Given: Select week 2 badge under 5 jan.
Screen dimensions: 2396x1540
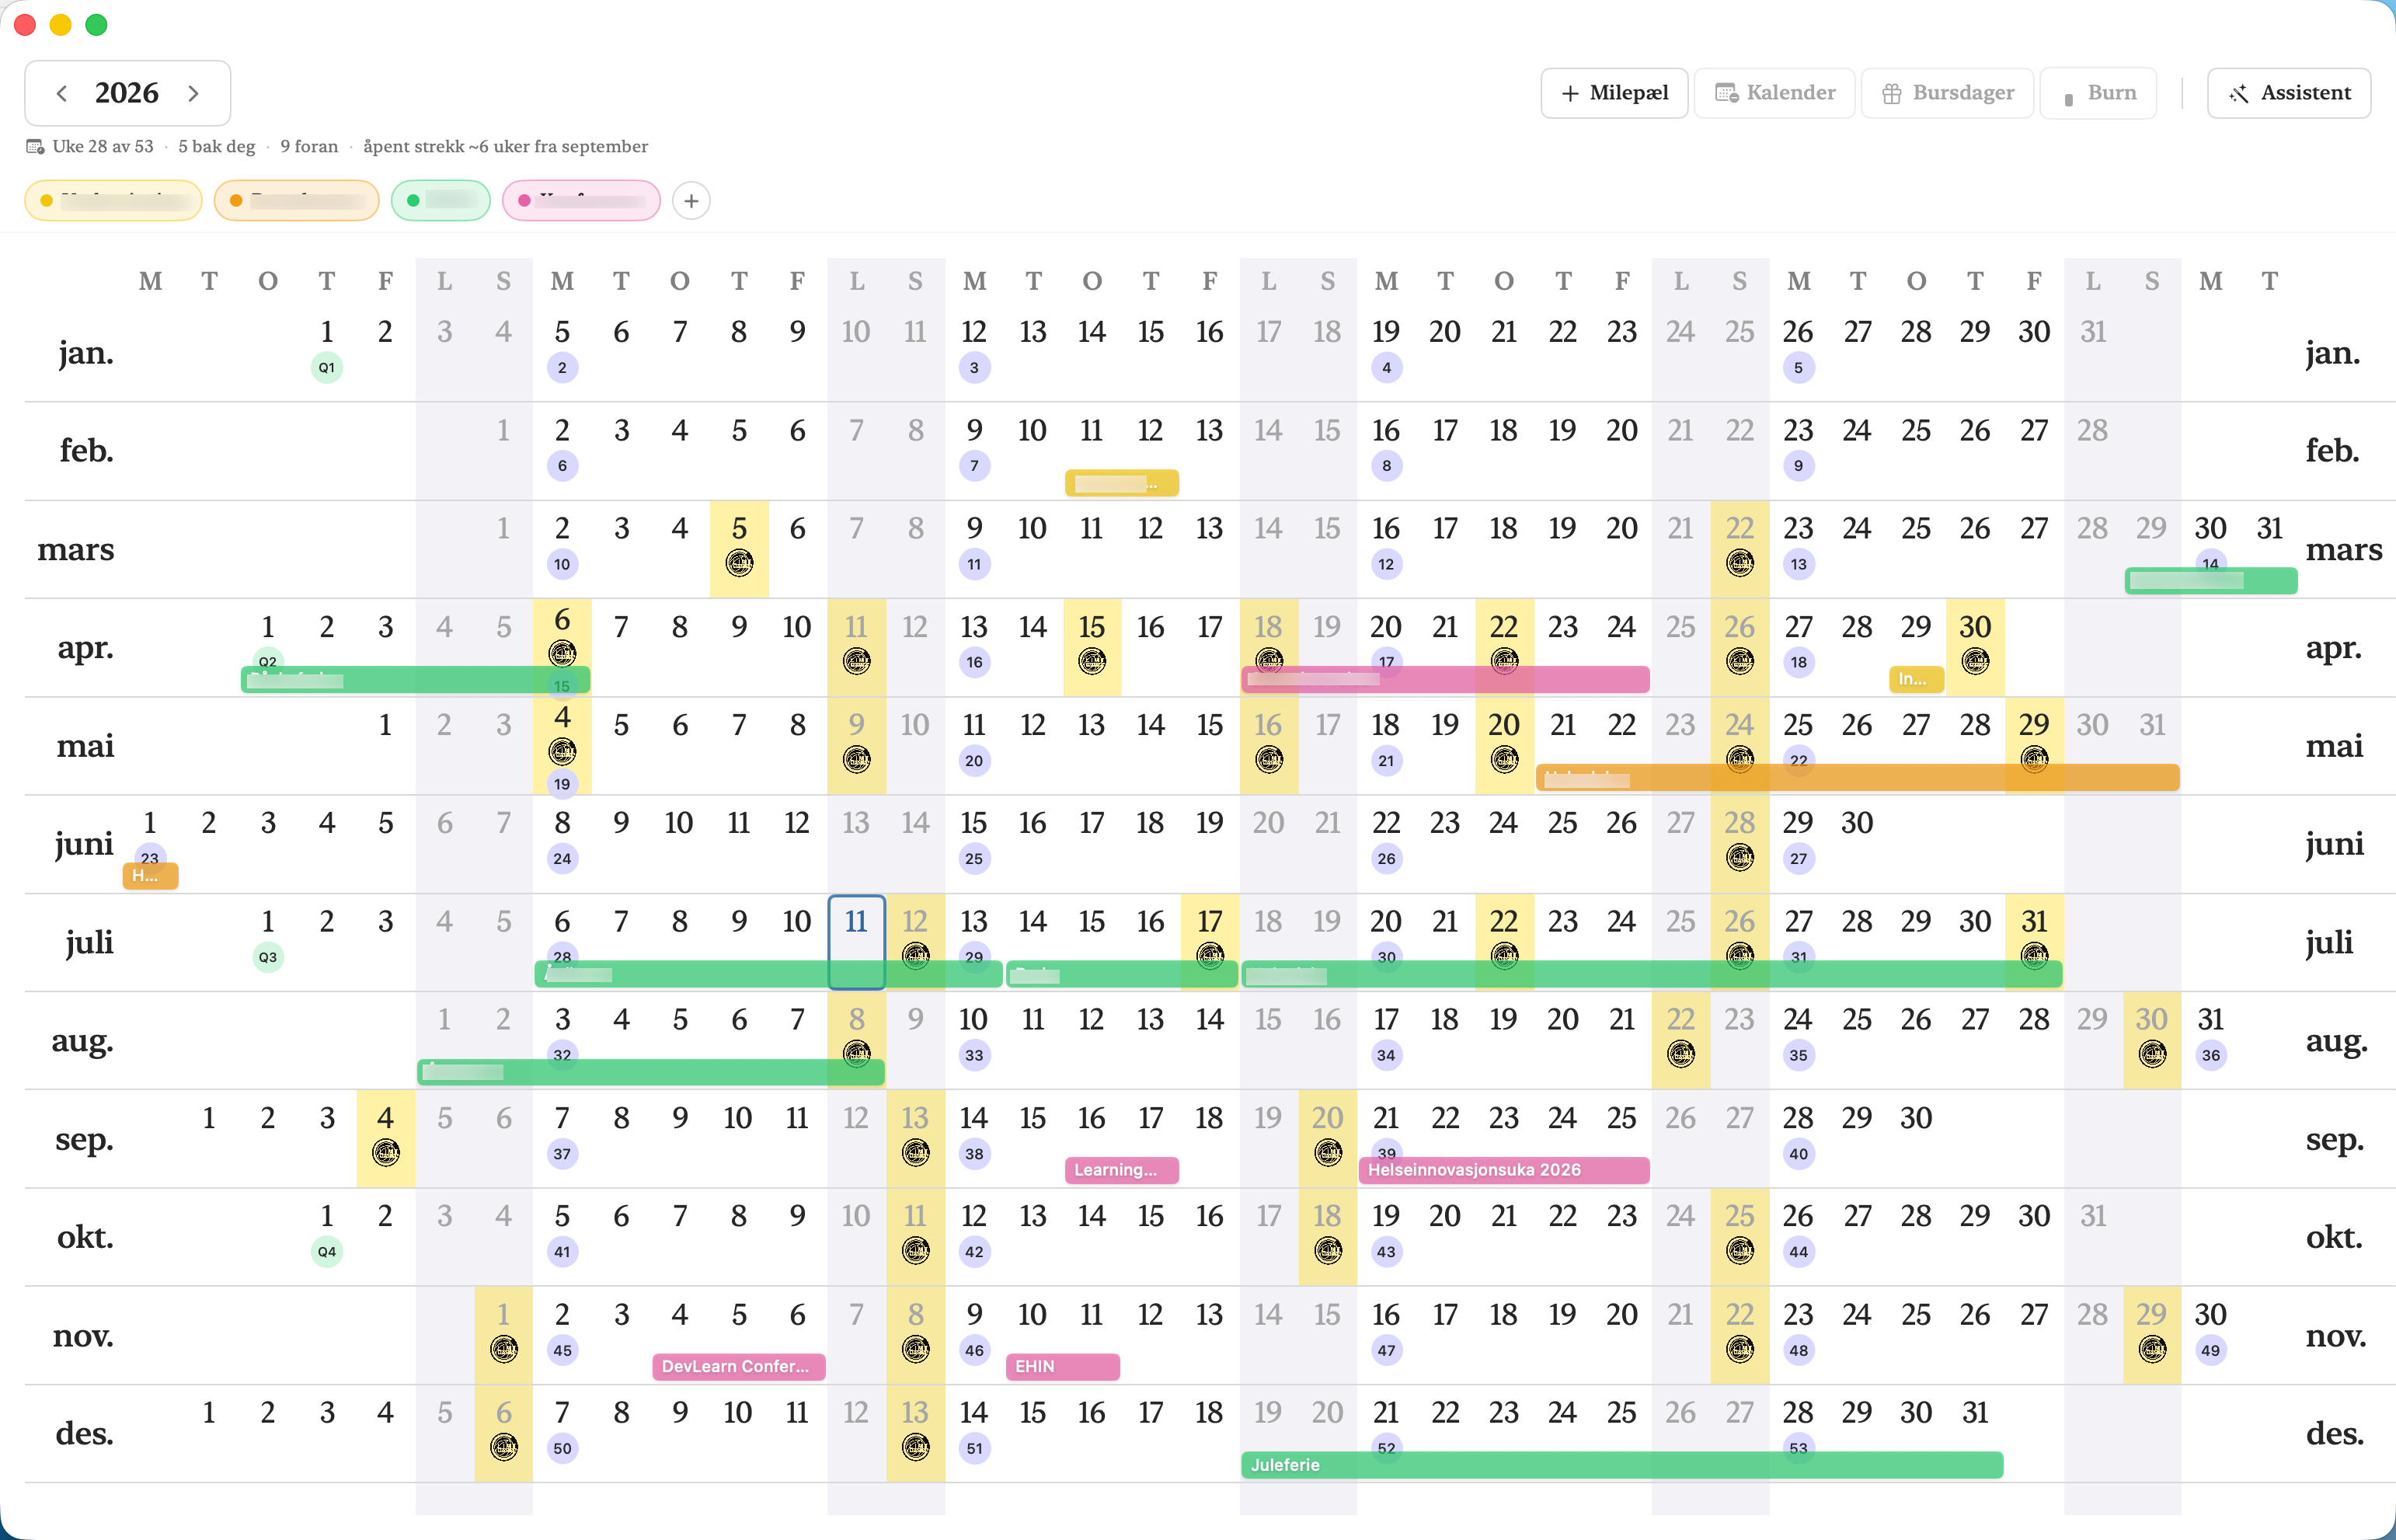Looking at the screenshot, I should (562, 368).
